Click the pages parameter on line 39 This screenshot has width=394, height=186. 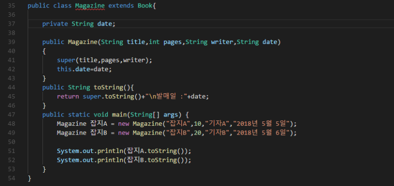pos(173,42)
